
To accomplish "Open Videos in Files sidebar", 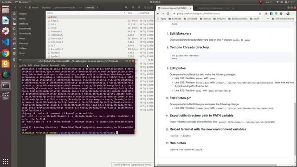I will pyautogui.click(x=23, y=48).
